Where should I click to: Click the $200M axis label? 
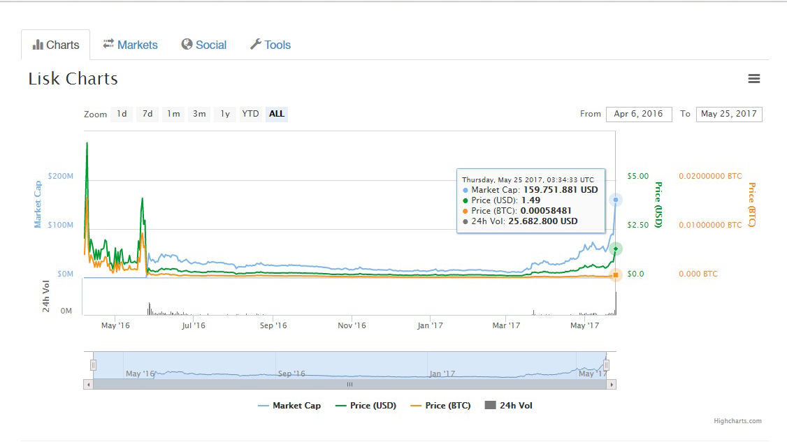[61, 176]
